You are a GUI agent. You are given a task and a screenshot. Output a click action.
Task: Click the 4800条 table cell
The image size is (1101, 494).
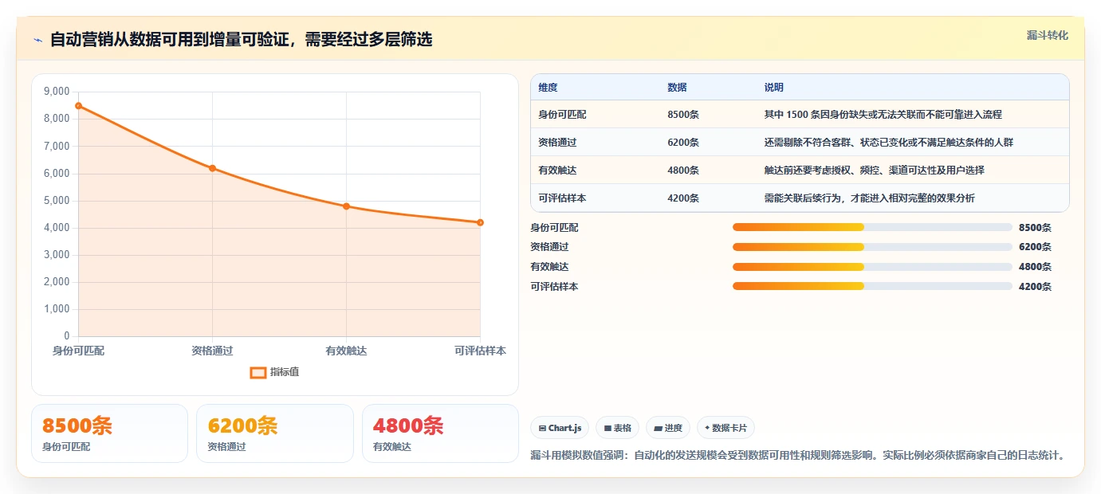683,171
